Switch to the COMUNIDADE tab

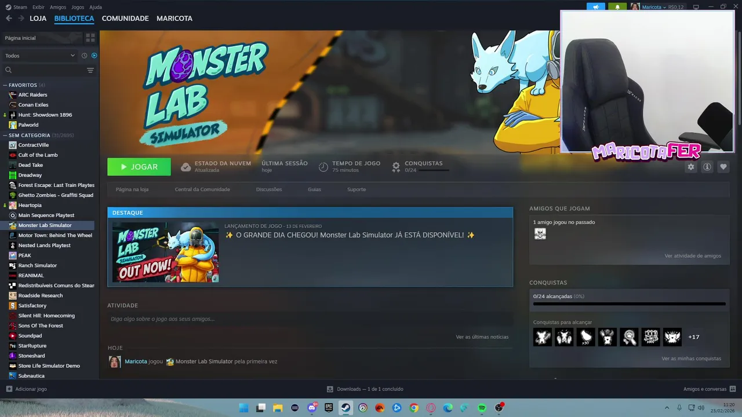coord(125,19)
